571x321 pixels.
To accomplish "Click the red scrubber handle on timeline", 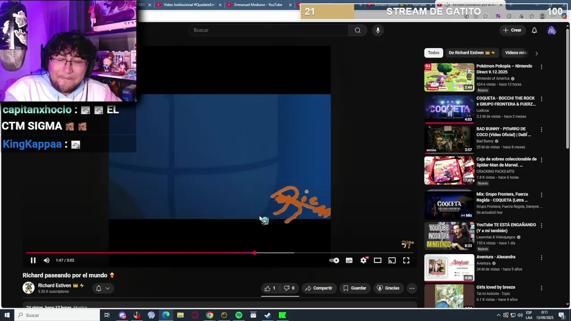I will pos(254,253).
